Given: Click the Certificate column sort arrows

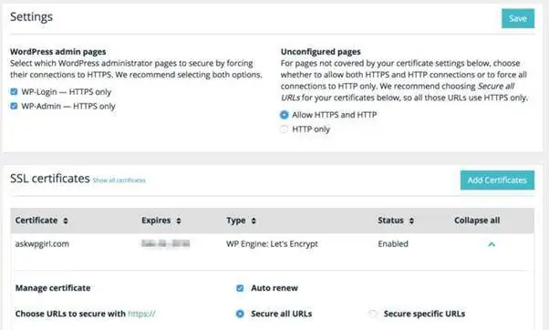Looking at the screenshot, I should (x=66, y=221).
